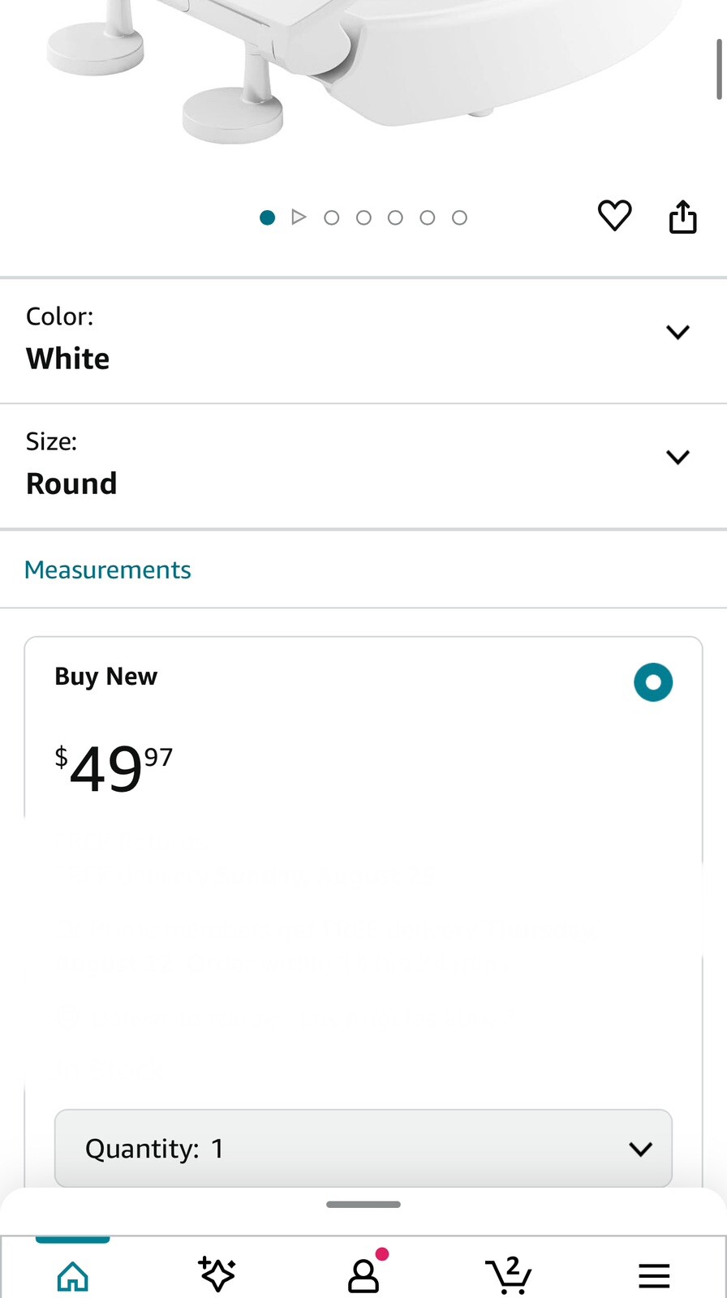Select the Buy New purchase option
727x1298 pixels.
click(654, 682)
